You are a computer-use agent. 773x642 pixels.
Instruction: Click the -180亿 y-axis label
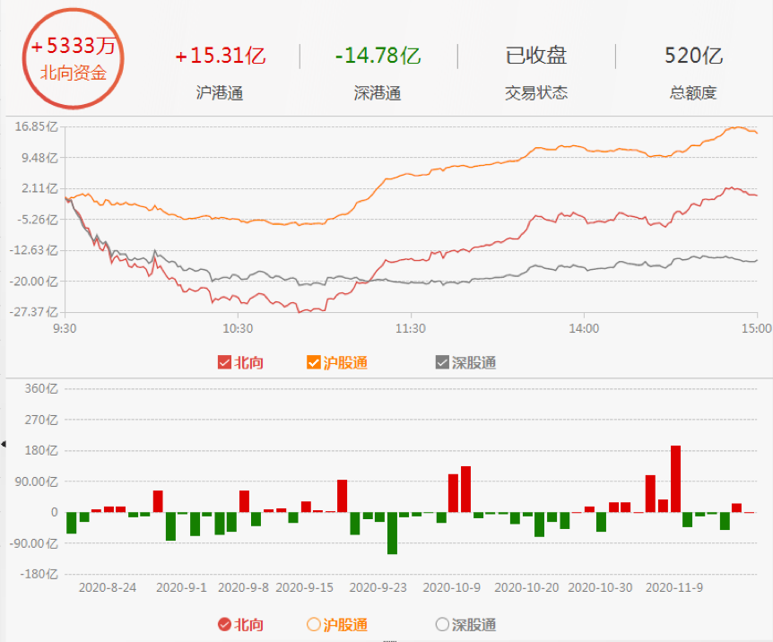pyautogui.click(x=39, y=574)
